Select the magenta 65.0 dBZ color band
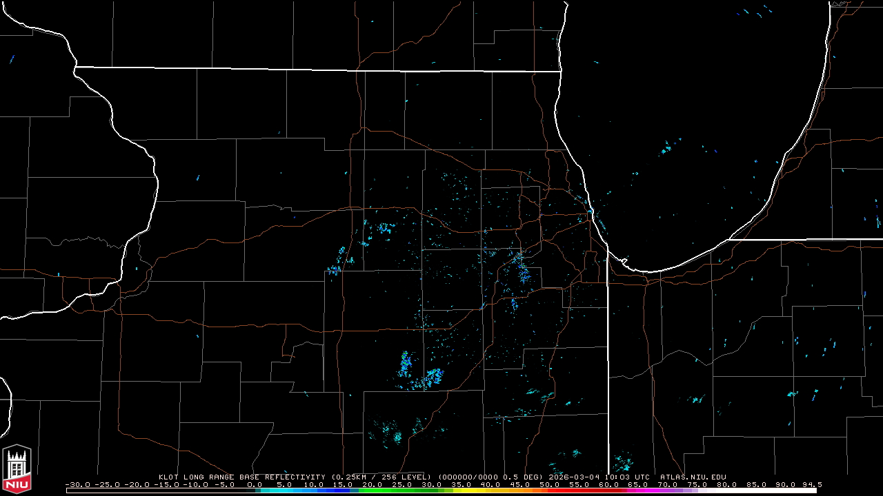The image size is (883, 496). tap(638, 490)
